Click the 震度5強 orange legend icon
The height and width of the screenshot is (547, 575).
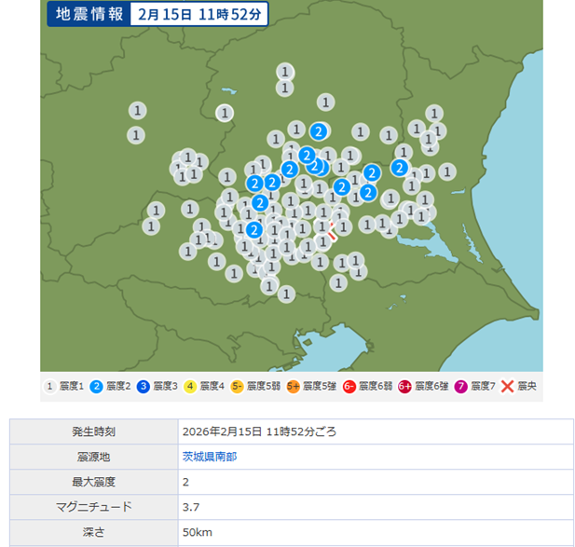point(293,386)
